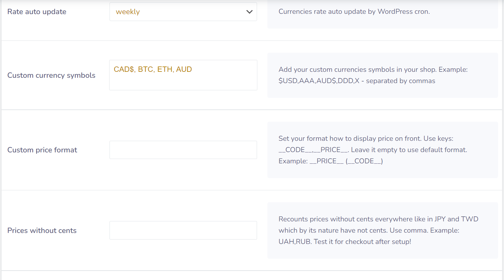The height and width of the screenshot is (280, 504).
Task: Click the '$USD,AAA,AUD$,DDD,X' example text
Action: [319, 81]
